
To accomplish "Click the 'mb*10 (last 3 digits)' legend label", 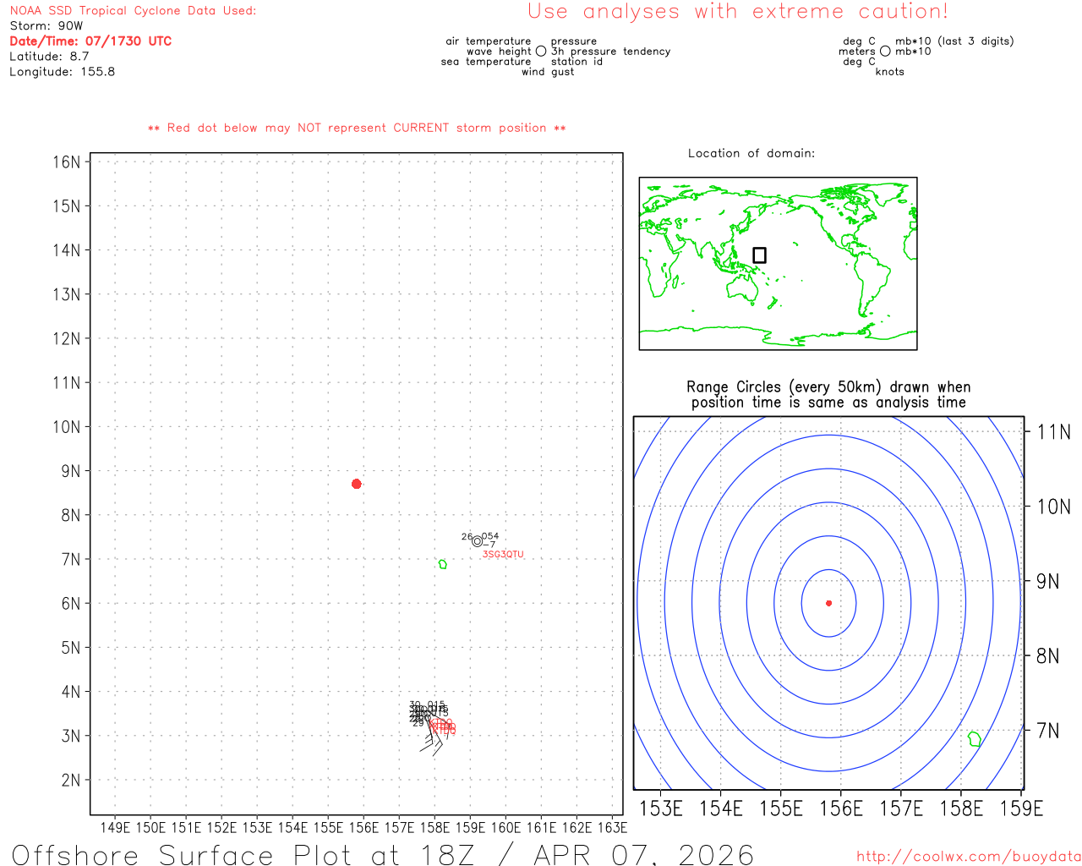I will pyautogui.click(x=954, y=41).
